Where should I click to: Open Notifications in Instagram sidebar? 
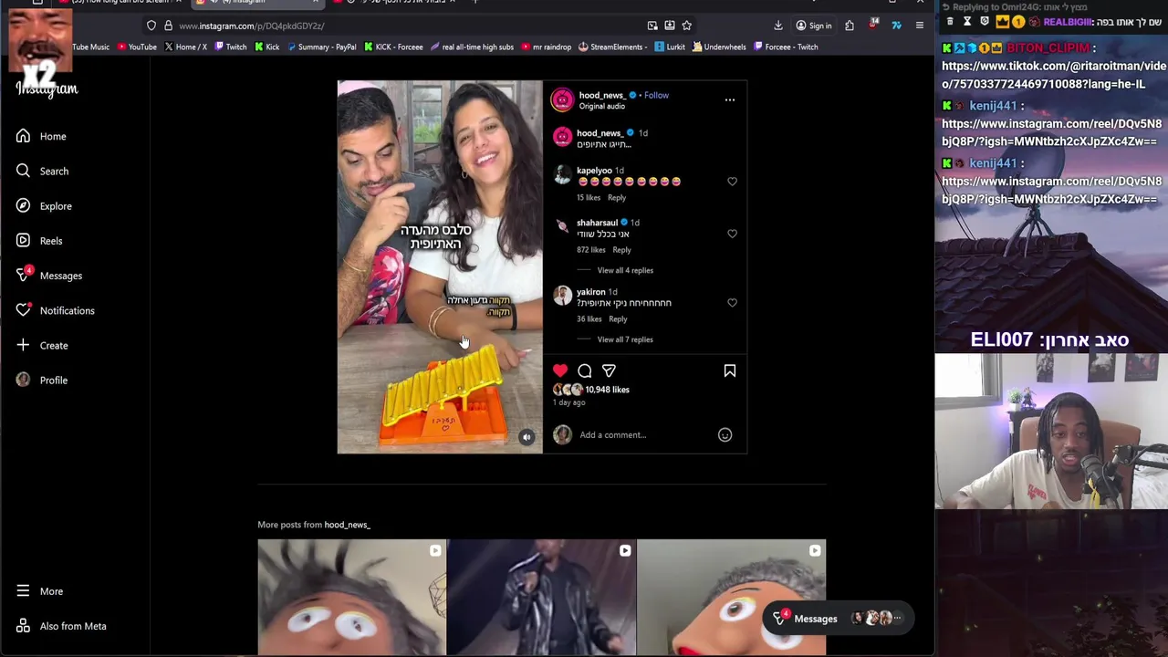click(55, 310)
